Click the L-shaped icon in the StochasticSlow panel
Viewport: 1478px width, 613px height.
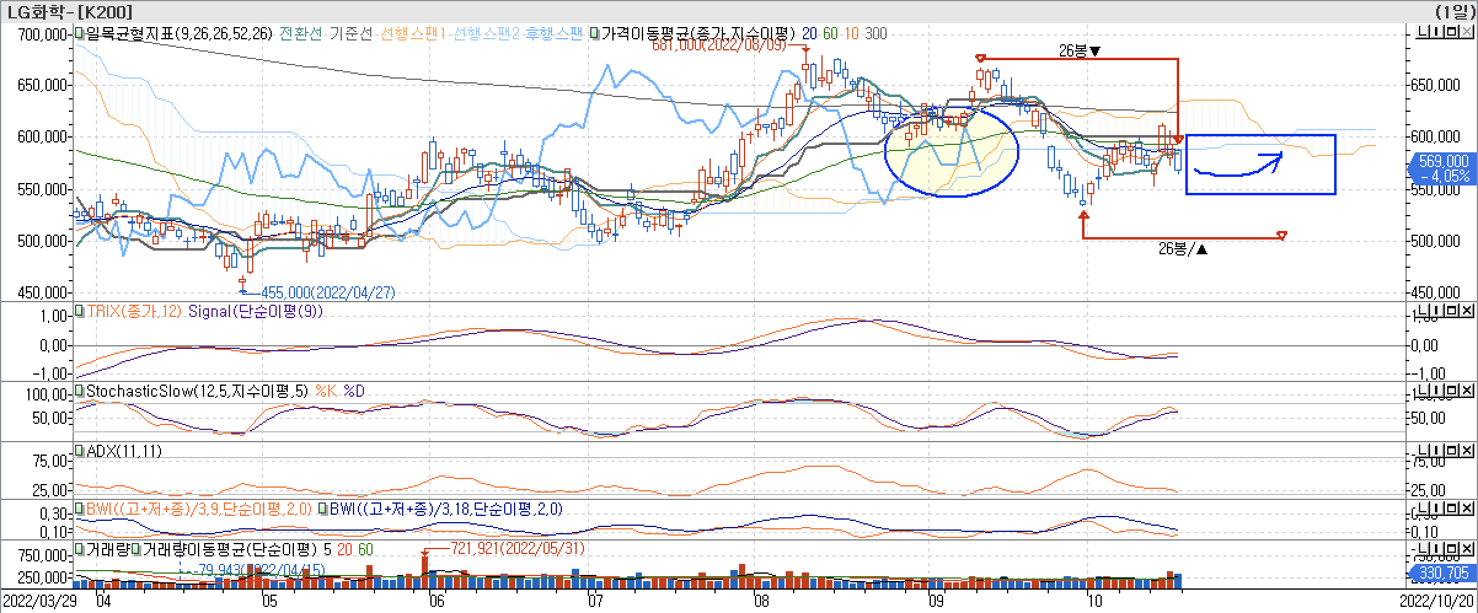[1423, 391]
